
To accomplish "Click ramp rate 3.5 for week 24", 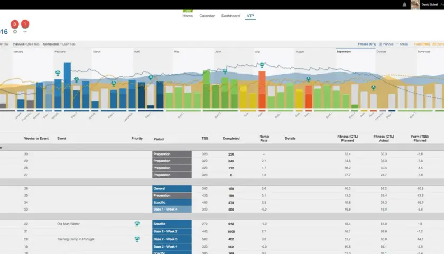I will [264, 203].
